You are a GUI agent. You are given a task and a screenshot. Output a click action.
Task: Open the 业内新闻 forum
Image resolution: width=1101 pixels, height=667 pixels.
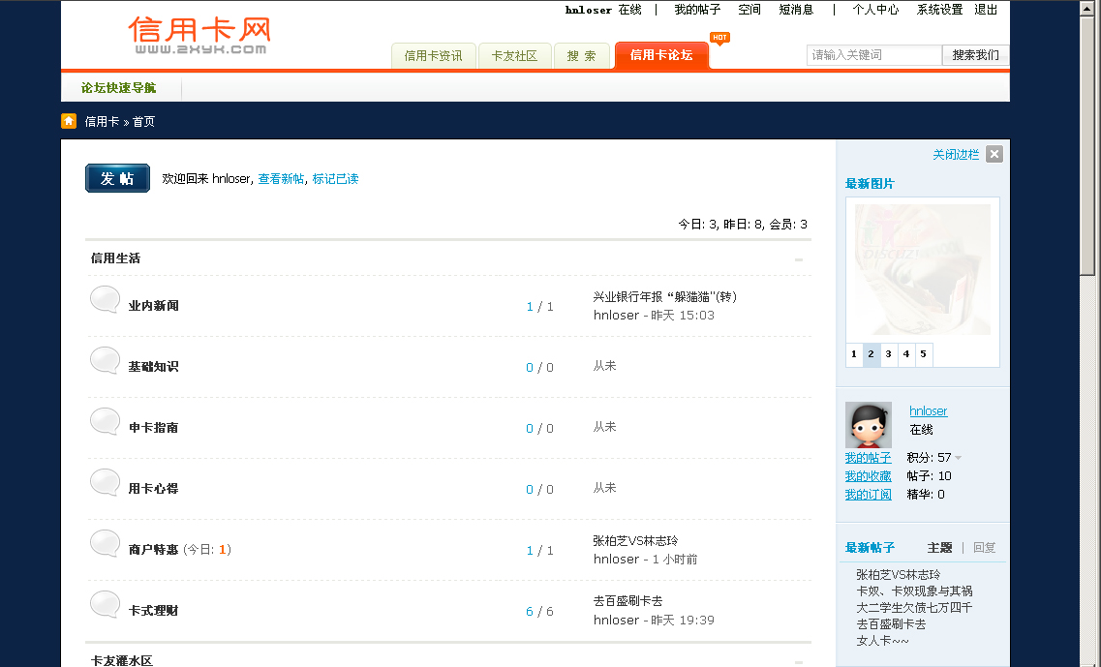click(154, 306)
